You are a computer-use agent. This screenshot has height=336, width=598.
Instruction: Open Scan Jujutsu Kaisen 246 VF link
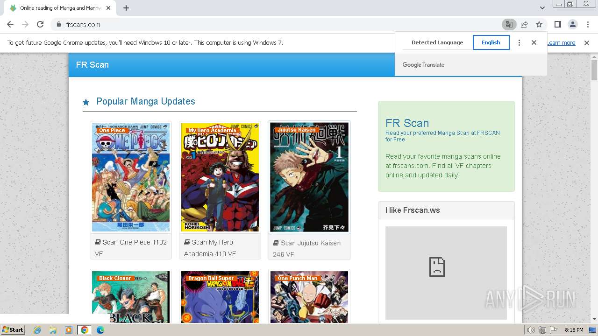307,249
